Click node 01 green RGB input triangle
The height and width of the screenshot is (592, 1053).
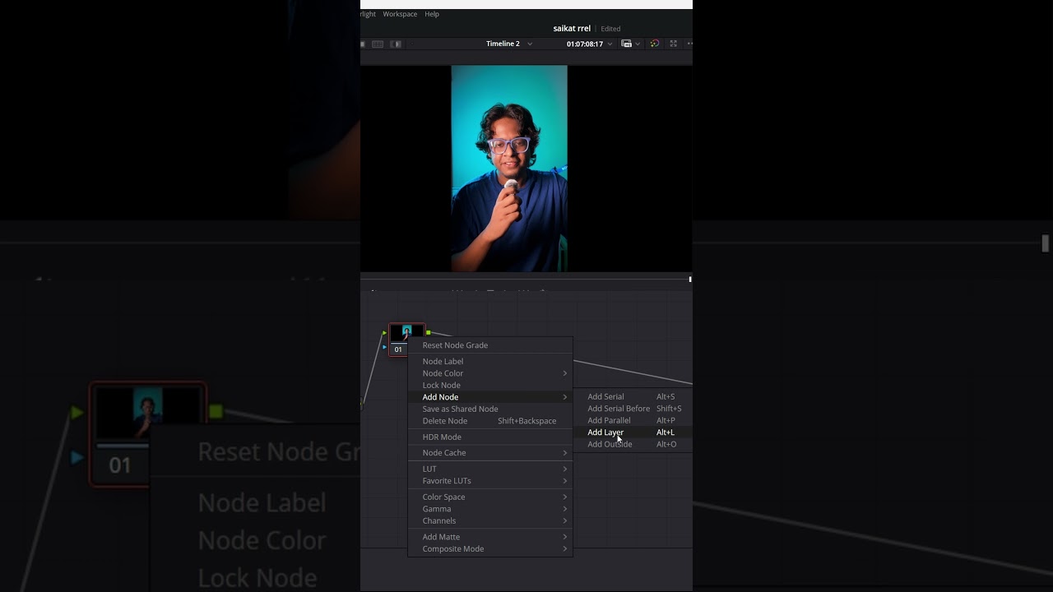click(x=384, y=333)
